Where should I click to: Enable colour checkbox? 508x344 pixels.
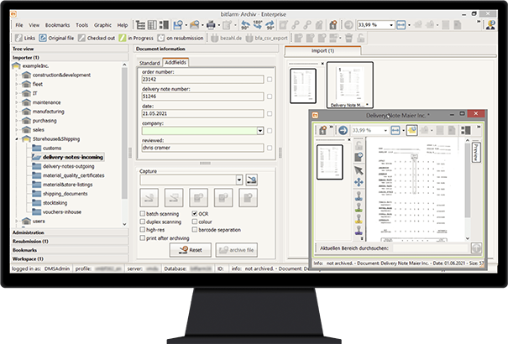[x=195, y=222]
